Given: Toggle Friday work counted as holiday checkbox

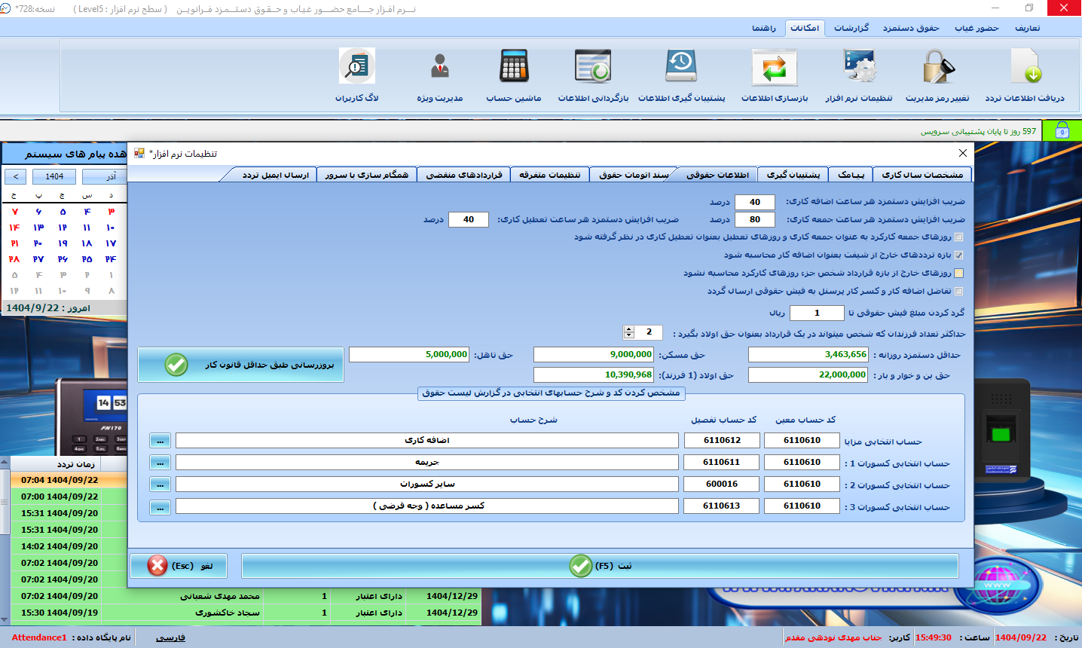Looking at the screenshot, I should (x=958, y=237).
